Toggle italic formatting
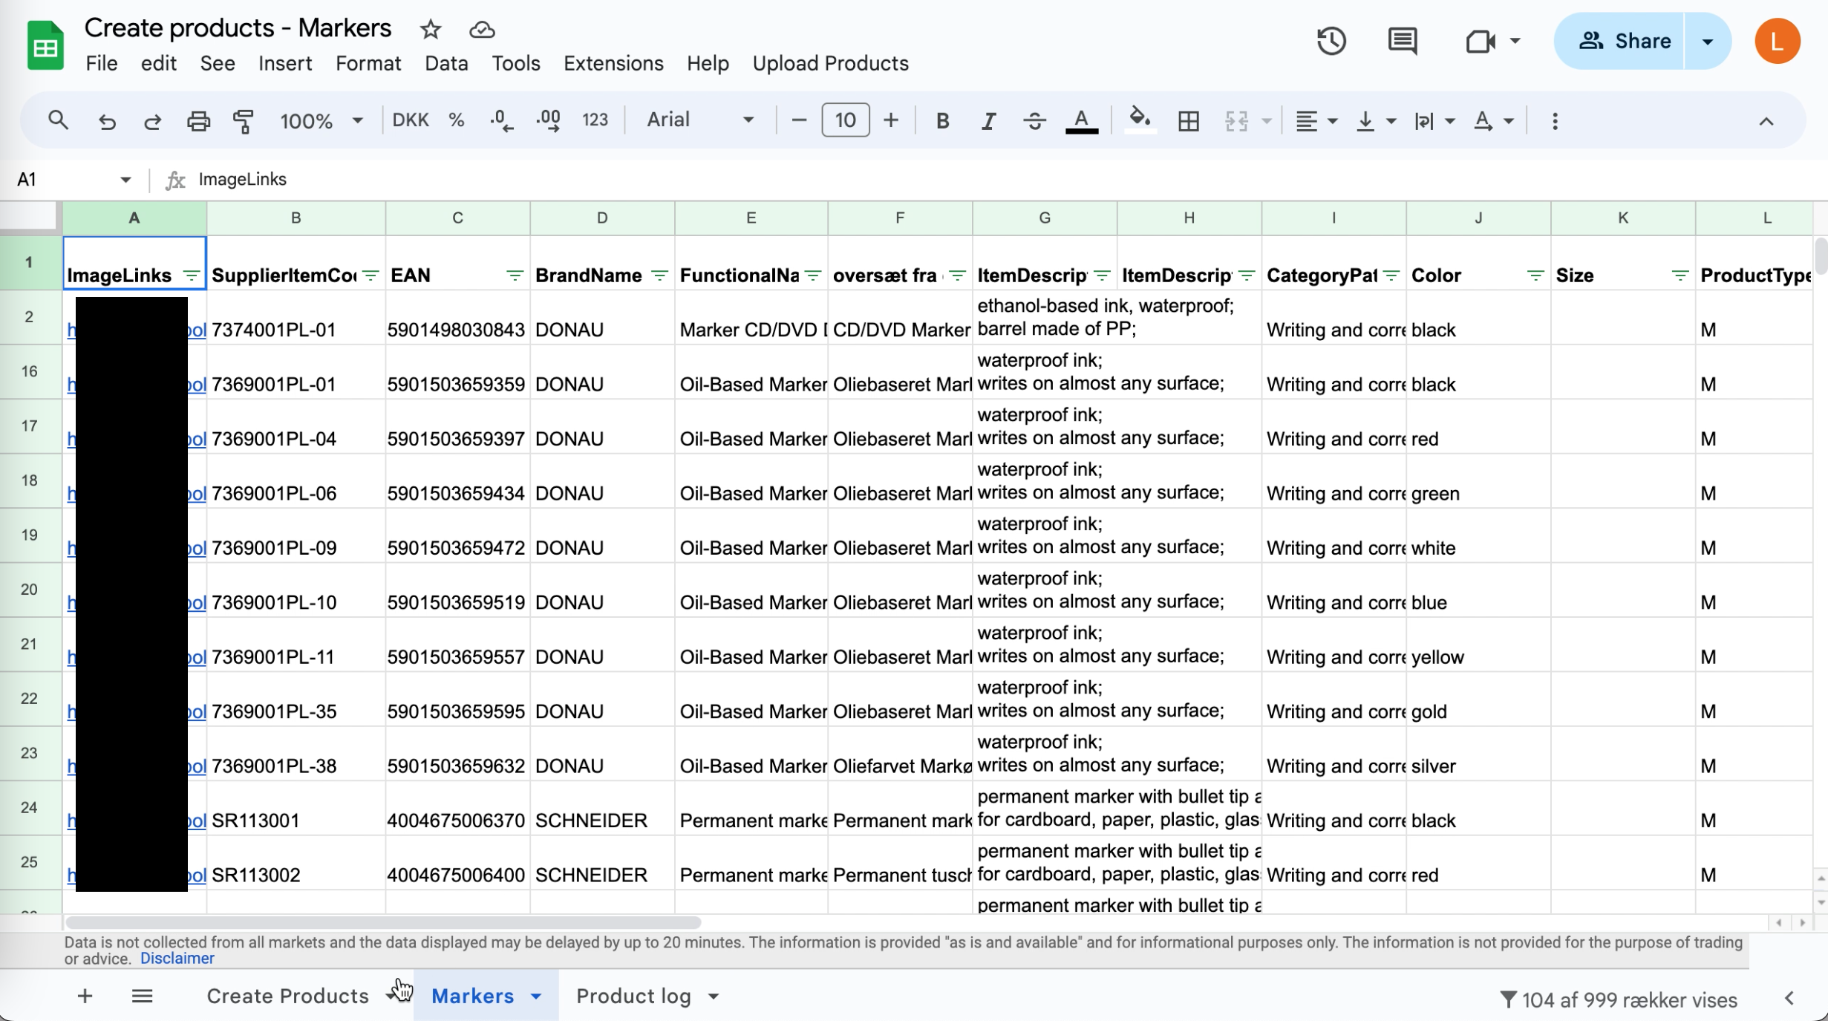Viewport: 1828px width, 1021px height. point(988,120)
